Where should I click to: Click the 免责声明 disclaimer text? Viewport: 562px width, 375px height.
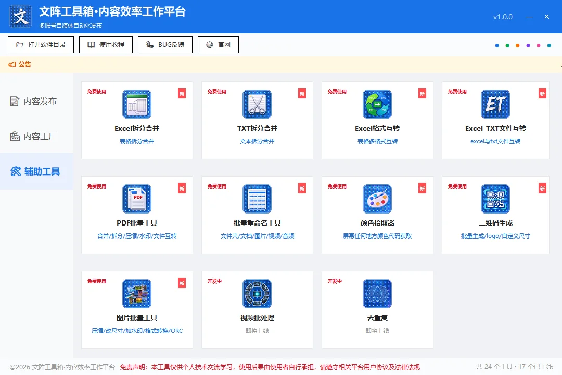click(x=270, y=367)
